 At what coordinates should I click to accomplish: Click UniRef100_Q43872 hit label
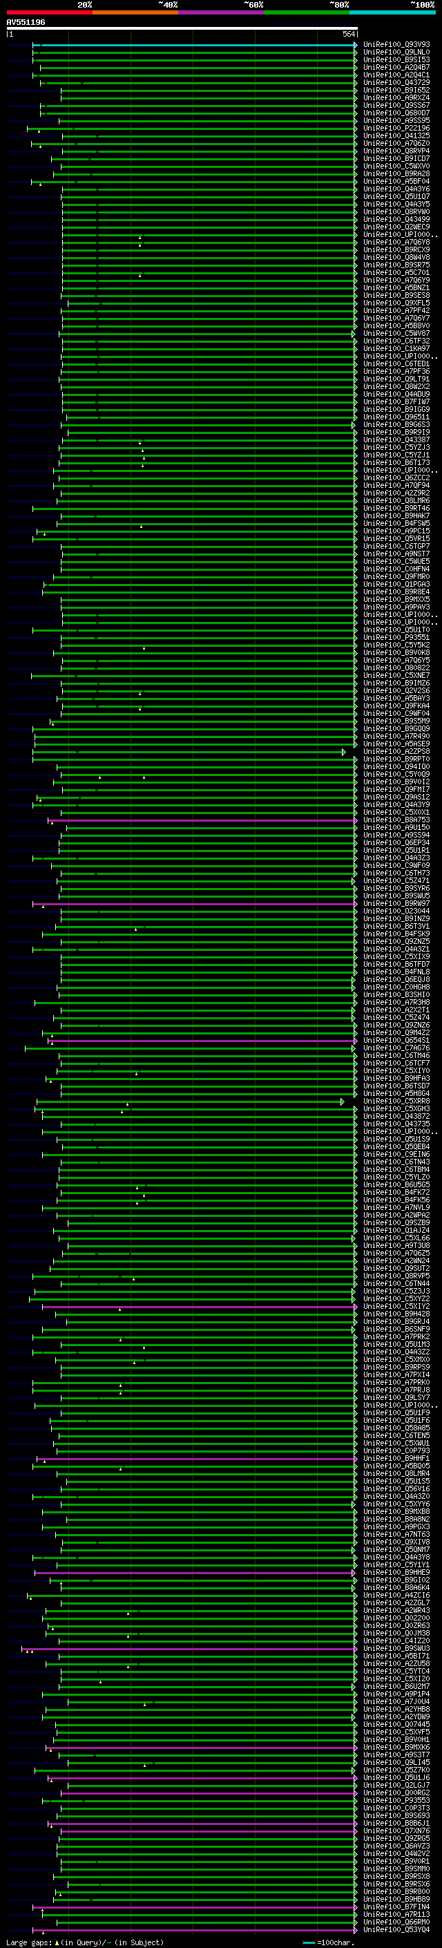click(396, 1116)
